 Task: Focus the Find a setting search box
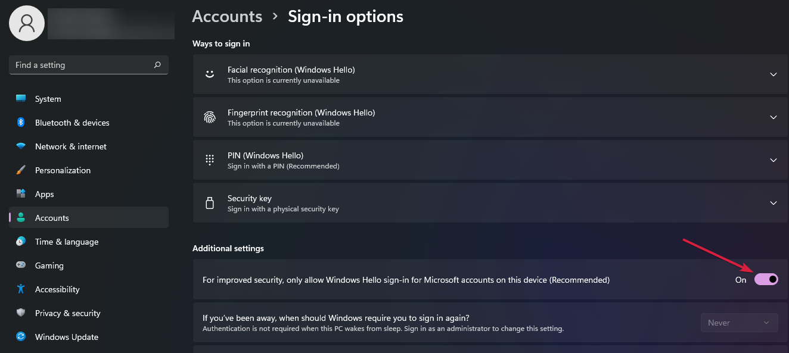pyautogui.click(x=89, y=65)
